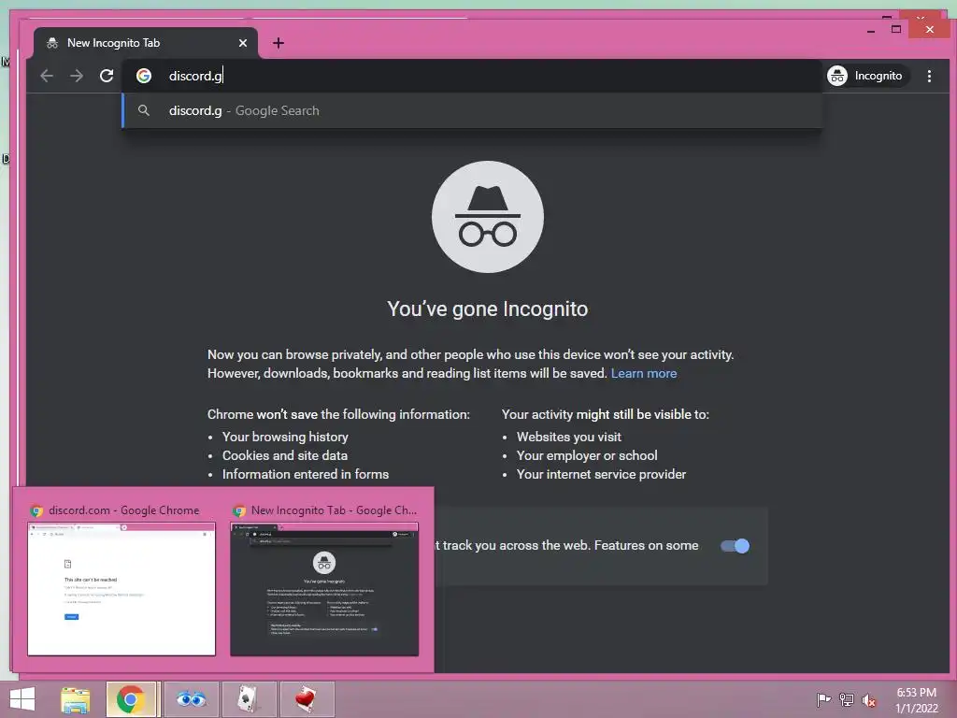Open the Solitaire cards taskbar icon
Screen dimensions: 957x718
249,699
